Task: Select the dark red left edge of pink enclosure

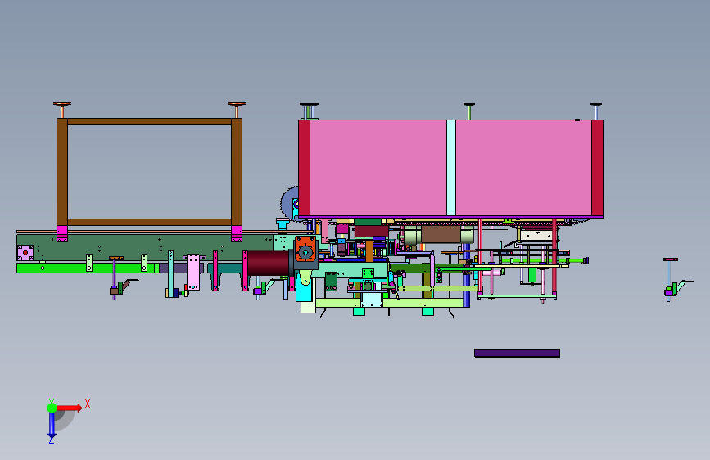Action: coord(305,168)
